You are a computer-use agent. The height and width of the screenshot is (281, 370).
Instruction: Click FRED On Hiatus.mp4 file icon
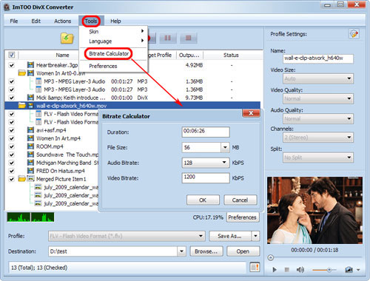pyautogui.click(x=30, y=171)
